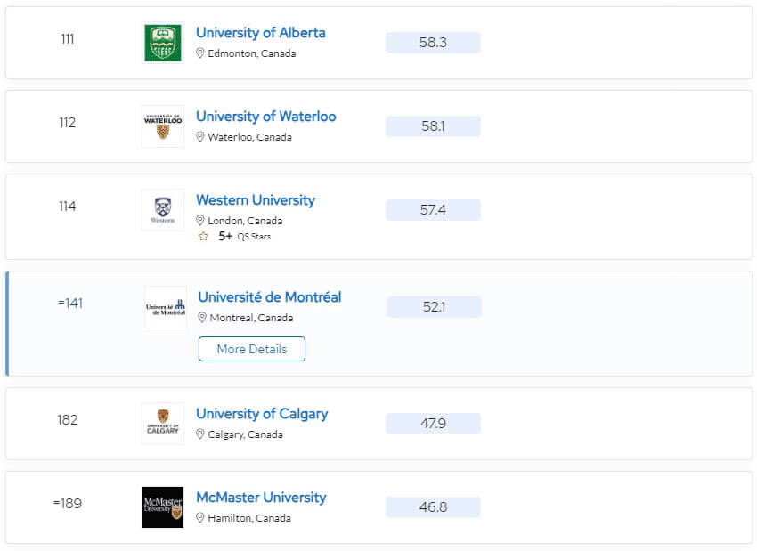Image resolution: width=757 pixels, height=551 pixels.
Task: Go to the Western University page
Action: tap(256, 200)
